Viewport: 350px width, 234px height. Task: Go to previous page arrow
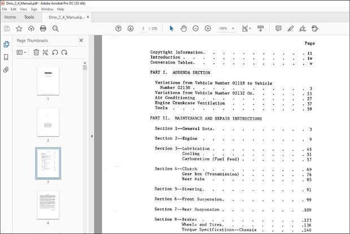(x=119, y=29)
